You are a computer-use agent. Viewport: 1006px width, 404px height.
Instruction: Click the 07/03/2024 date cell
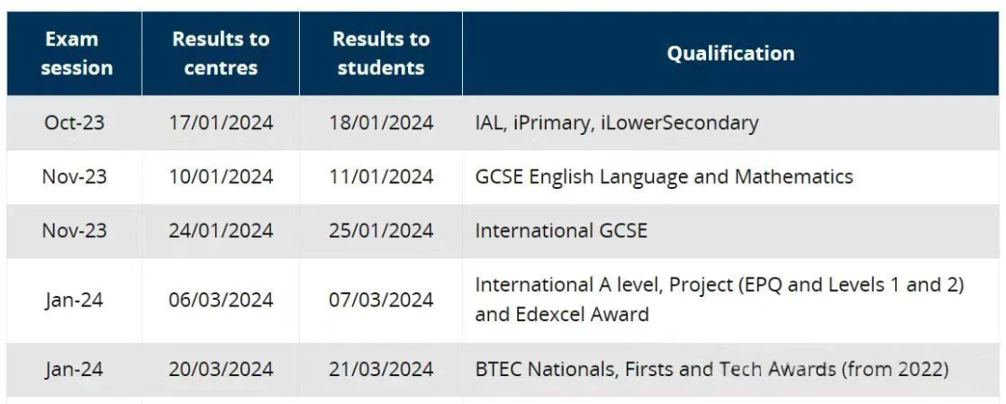coord(380,300)
